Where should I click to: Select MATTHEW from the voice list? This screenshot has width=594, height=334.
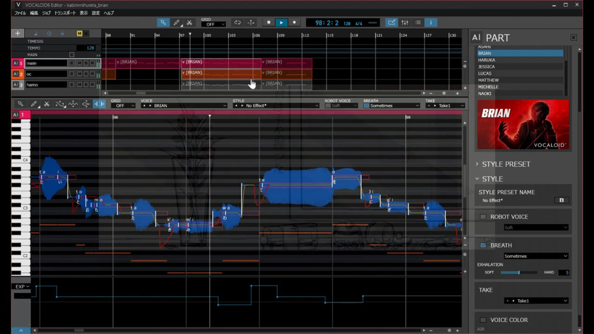tap(488, 80)
